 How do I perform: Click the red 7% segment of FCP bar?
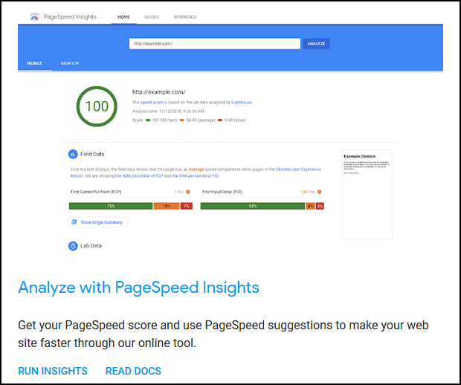point(187,206)
